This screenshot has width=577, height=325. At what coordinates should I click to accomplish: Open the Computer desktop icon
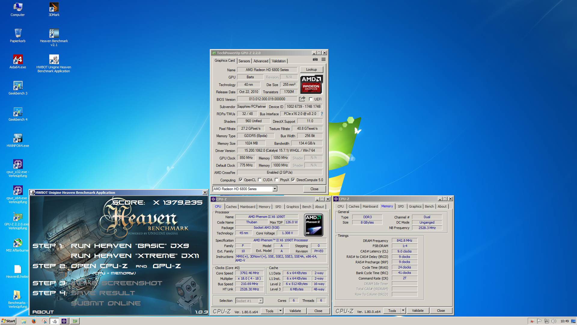pyautogui.click(x=18, y=9)
